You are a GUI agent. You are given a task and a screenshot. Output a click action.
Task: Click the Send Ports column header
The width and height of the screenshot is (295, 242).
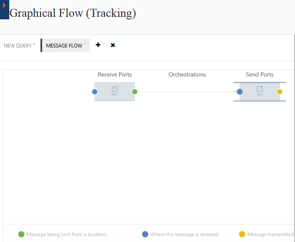click(x=260, y=74)
